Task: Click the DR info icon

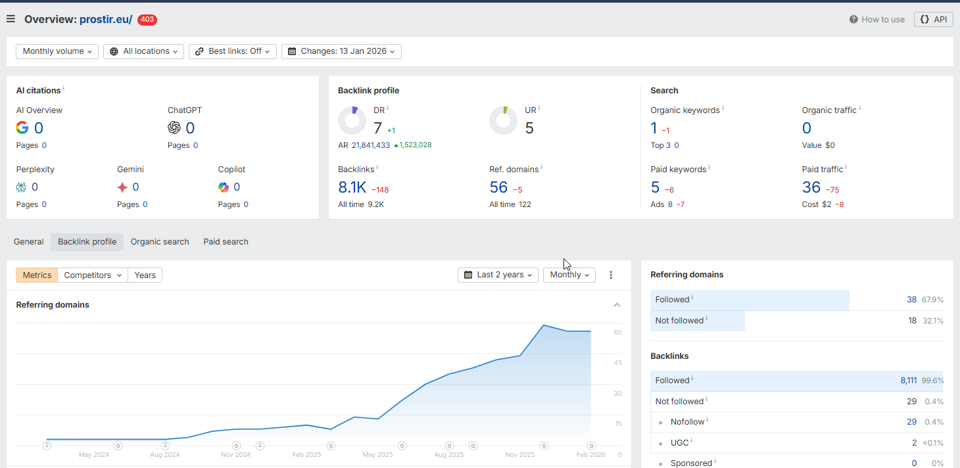Action: click(x=388, y=108)
